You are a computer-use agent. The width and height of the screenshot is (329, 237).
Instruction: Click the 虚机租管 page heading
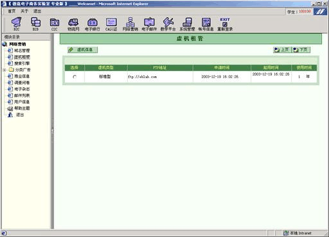click(x=190, y=38)
